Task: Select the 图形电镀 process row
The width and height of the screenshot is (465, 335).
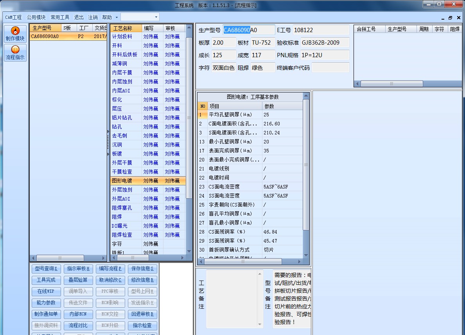Action: click(148, 181)
